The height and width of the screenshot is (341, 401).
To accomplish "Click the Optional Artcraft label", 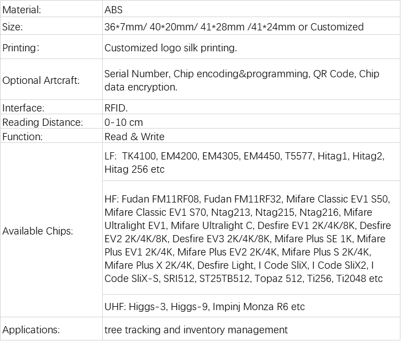I will click(41, 81).
